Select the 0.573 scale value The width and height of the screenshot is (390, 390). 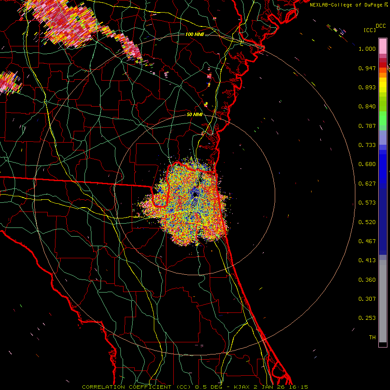(x=367, y=203)
